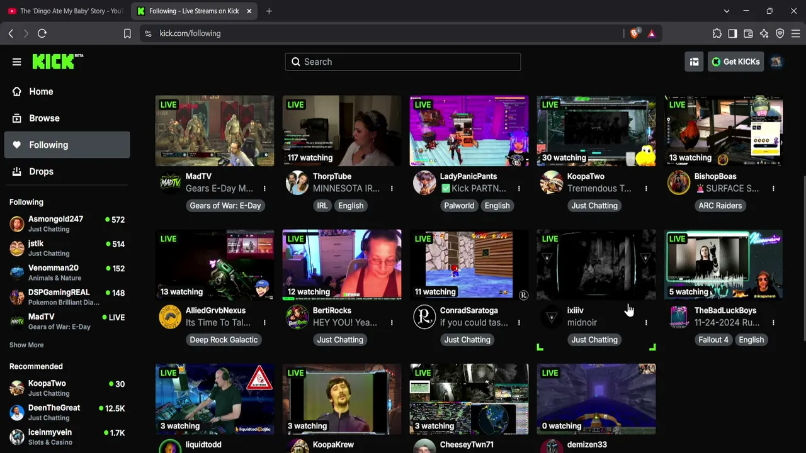Switch to the 'Dingo Ate My Baby' tab
This screenshot has height=453, width=806.
pyautogui.click(x=65, y=11)
